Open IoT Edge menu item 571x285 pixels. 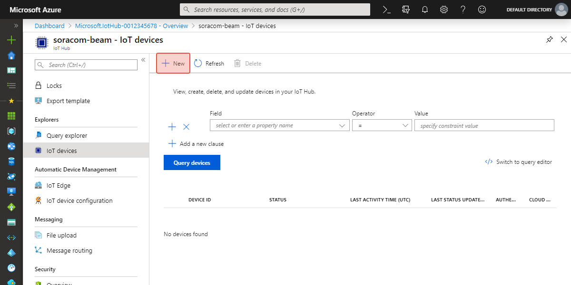58,185
